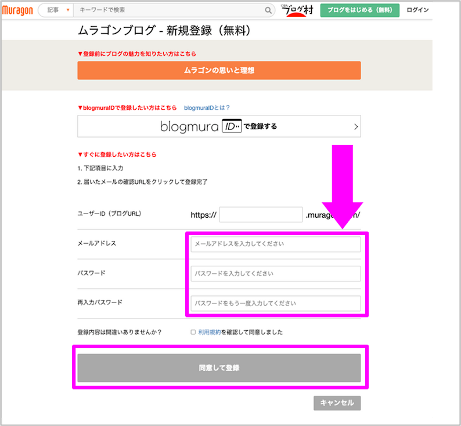Click the Muragon logo
The image size is (461, 426).
click(x=17, y=10)
